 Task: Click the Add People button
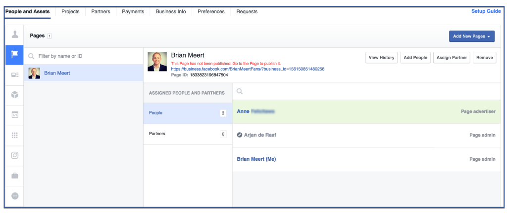[415, 58]
